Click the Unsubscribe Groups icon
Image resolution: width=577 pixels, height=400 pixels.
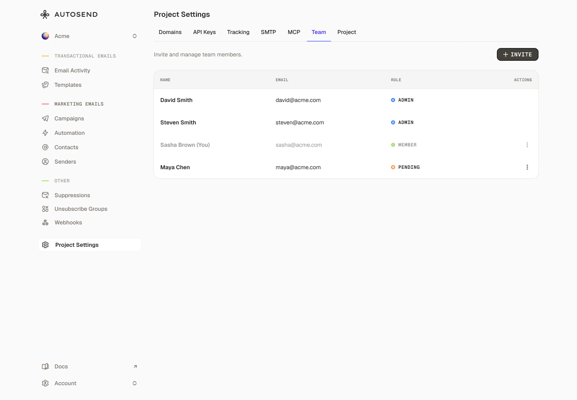point(45,209)
